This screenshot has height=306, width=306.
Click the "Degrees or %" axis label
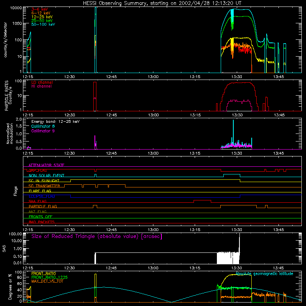pyautogui.click(x=10, y=287)
